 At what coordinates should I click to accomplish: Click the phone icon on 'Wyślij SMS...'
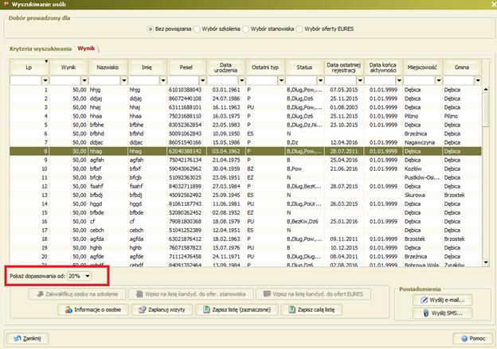pos(426,313)
